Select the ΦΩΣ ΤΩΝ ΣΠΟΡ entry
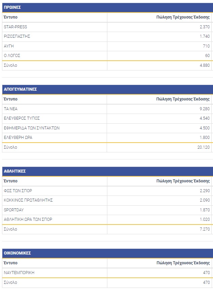The width and height of the screenshot is (213, 297). 18,191
